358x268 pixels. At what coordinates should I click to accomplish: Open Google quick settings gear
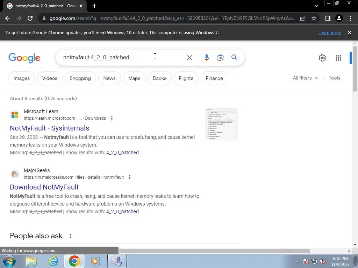[x=322, y=58]
